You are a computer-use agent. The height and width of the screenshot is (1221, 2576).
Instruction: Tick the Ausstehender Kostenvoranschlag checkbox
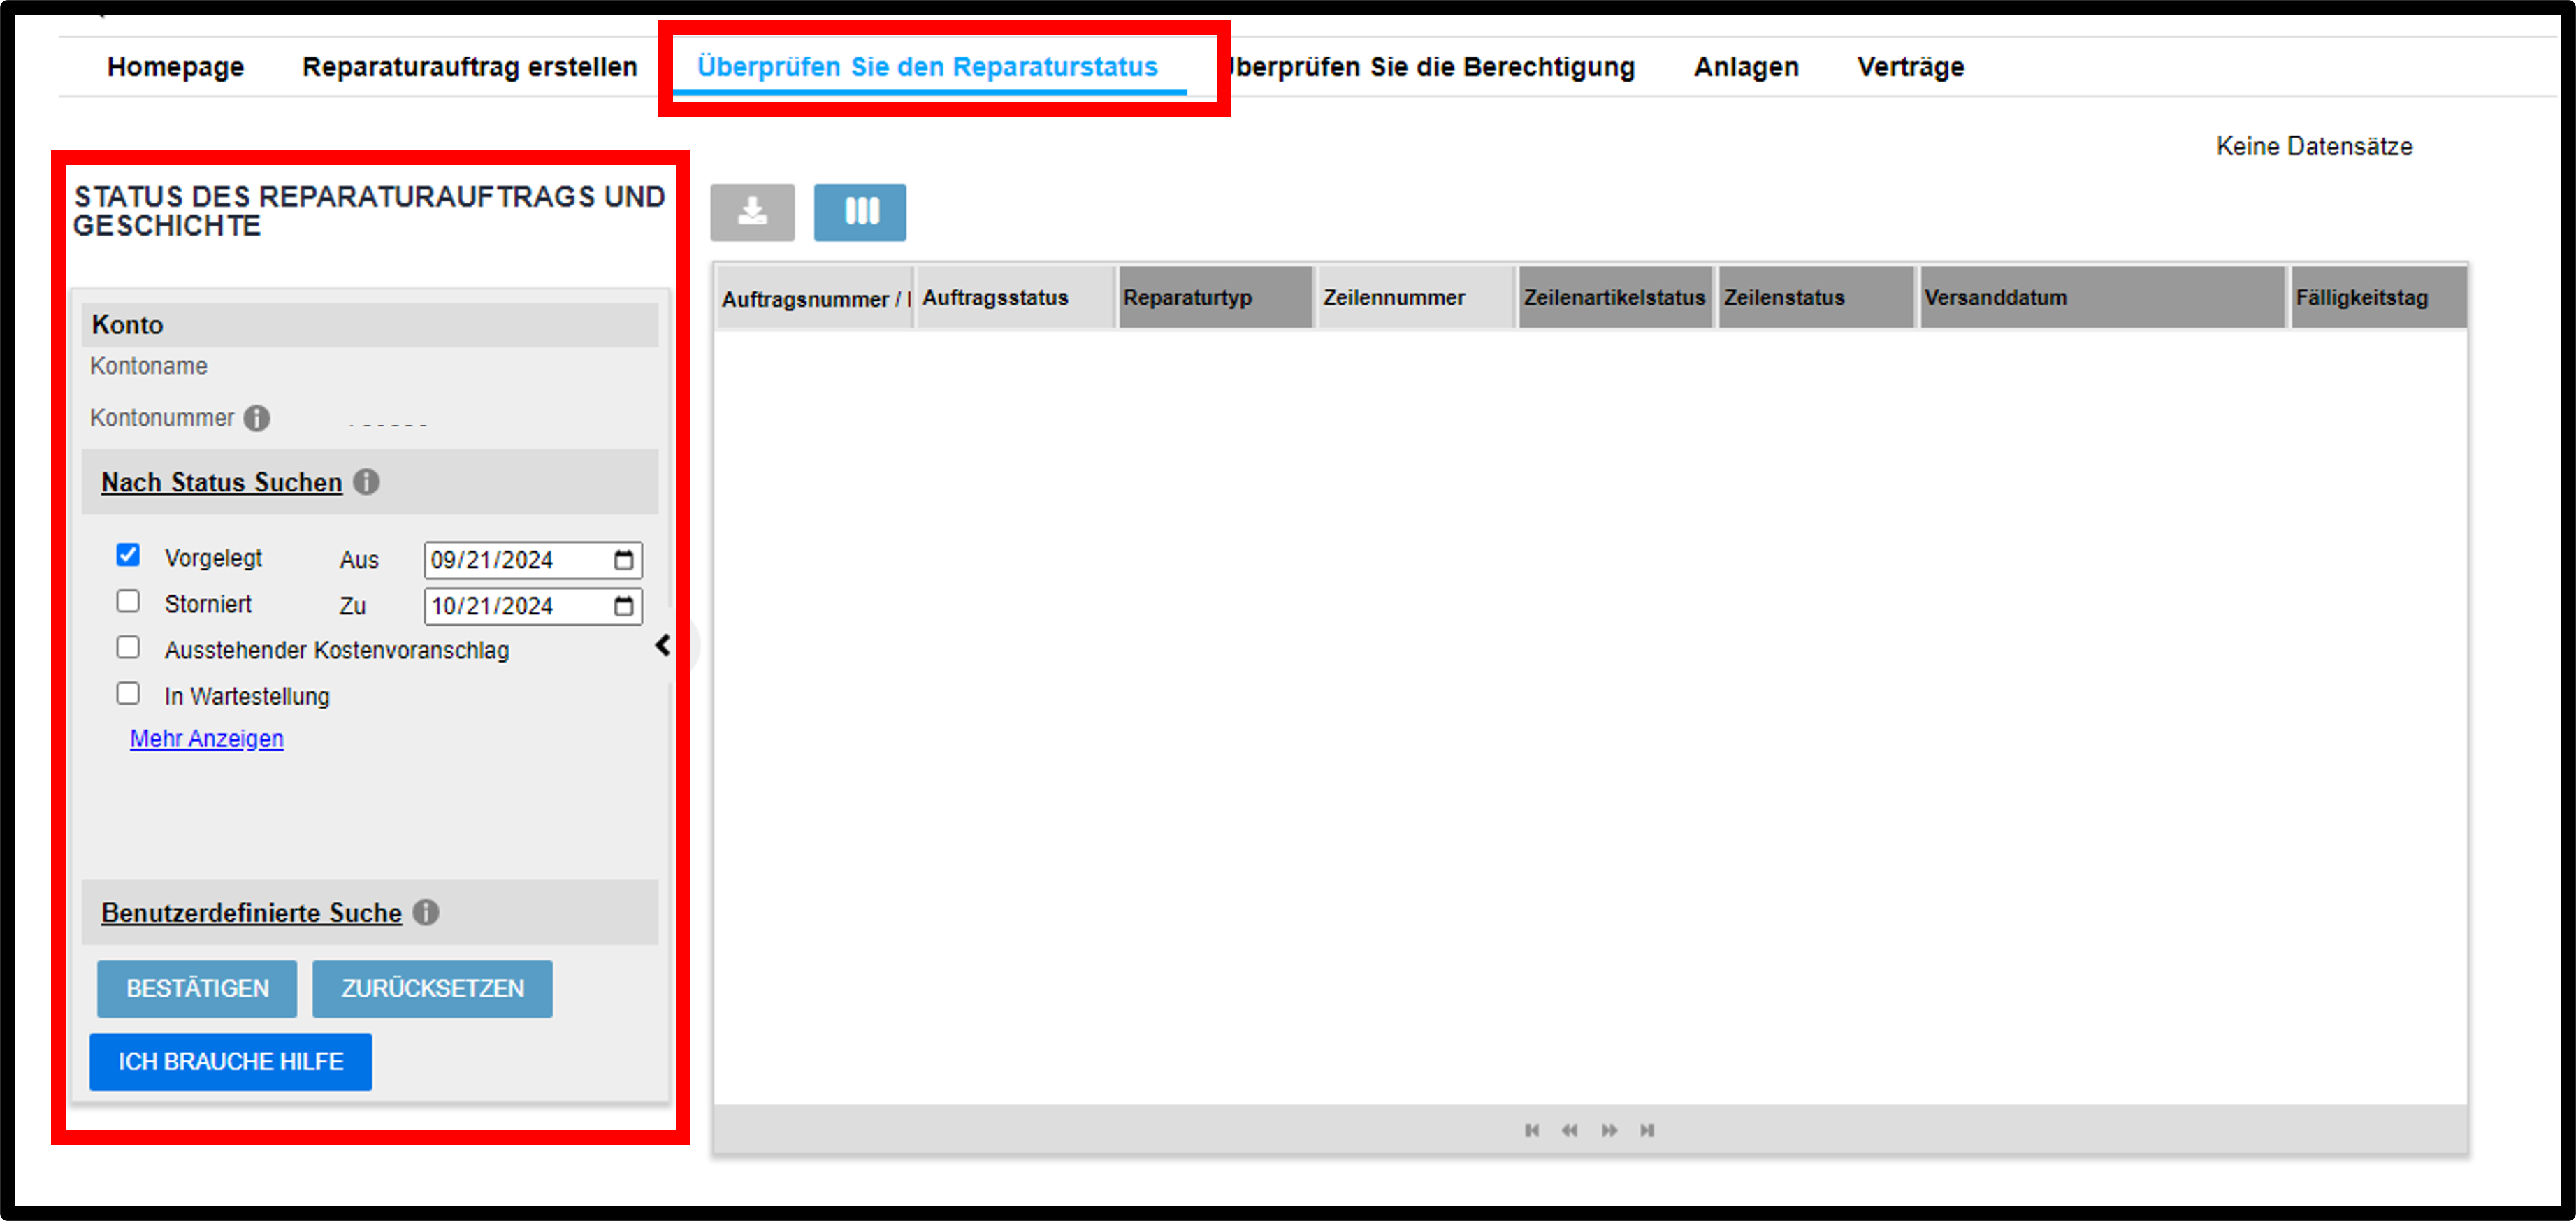coord(128,647)
